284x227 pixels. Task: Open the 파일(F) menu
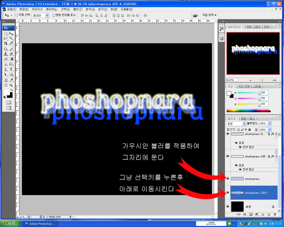coord(12,9)
